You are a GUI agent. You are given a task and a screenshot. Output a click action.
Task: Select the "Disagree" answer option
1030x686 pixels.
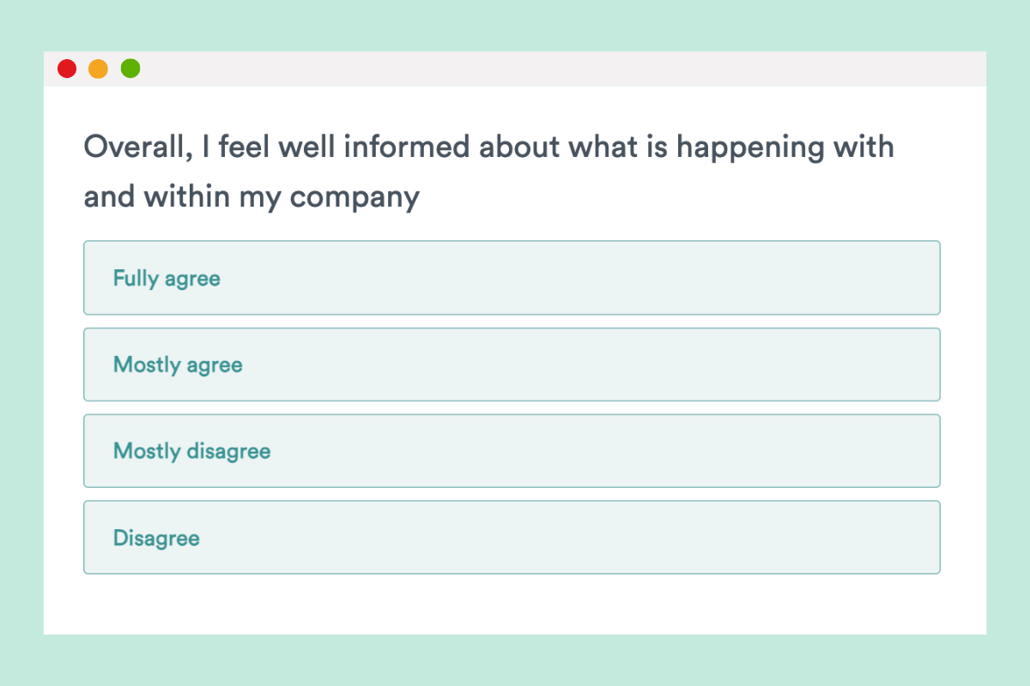512,538
